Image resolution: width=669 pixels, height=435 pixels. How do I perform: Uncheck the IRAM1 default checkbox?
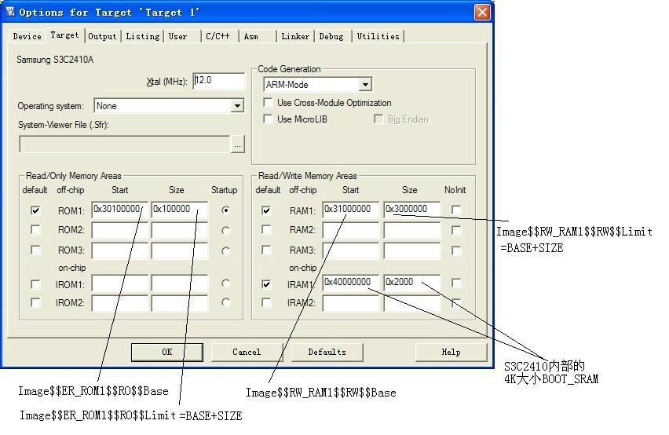click(x=266, y=284)
